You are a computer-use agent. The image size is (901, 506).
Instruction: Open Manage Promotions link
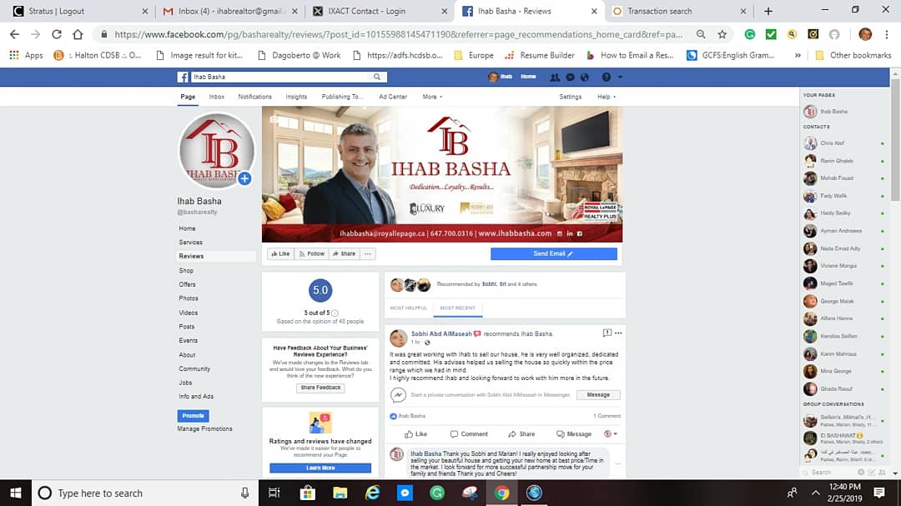205,429
